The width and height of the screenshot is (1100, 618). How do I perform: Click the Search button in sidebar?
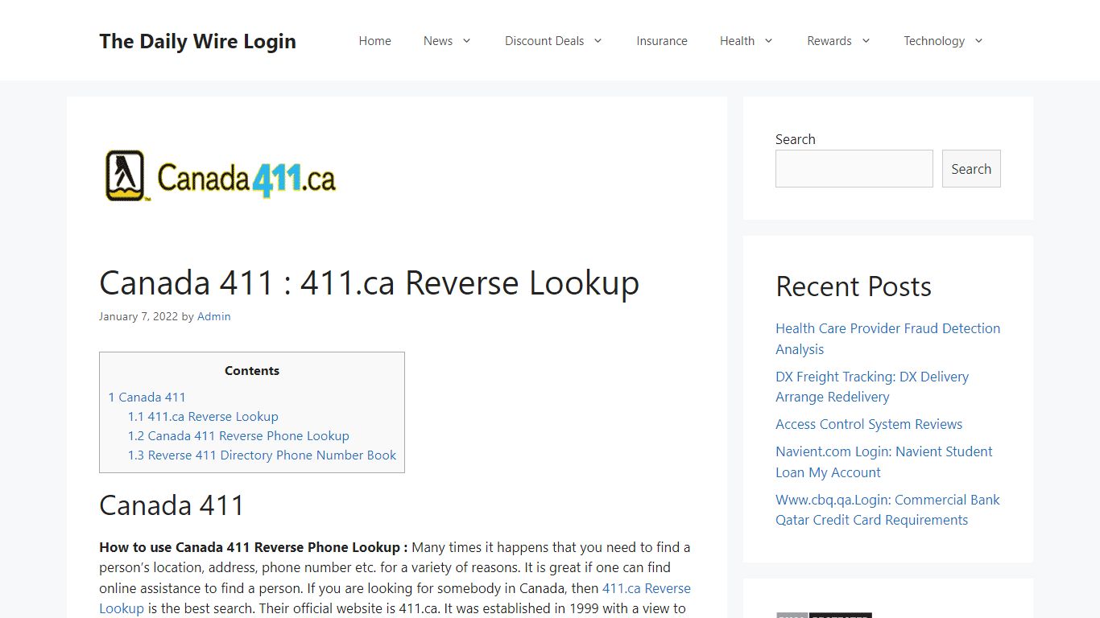tap(971, 169)
